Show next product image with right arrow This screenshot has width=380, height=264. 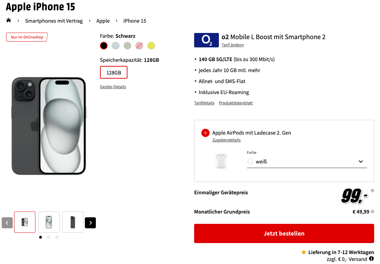pos(90,223)
